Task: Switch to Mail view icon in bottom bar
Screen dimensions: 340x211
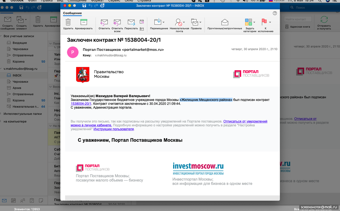Action: point(5,200)
